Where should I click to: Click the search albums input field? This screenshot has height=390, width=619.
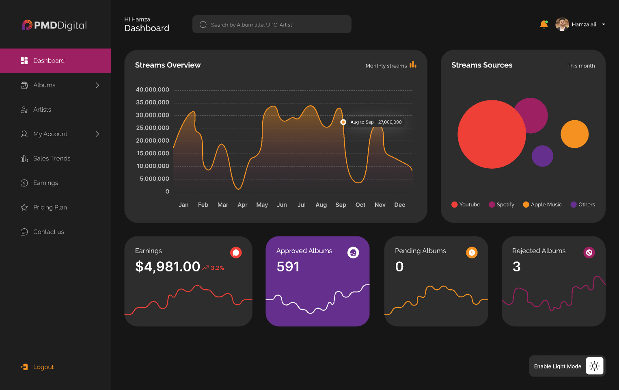(272, 24)
